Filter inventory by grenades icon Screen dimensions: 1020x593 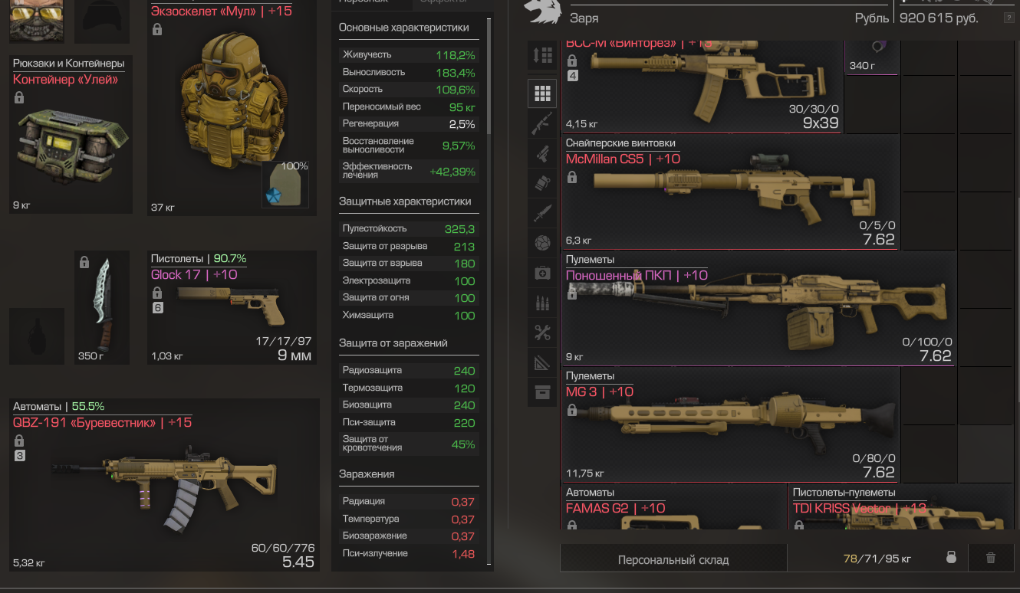tap(542, 183)
